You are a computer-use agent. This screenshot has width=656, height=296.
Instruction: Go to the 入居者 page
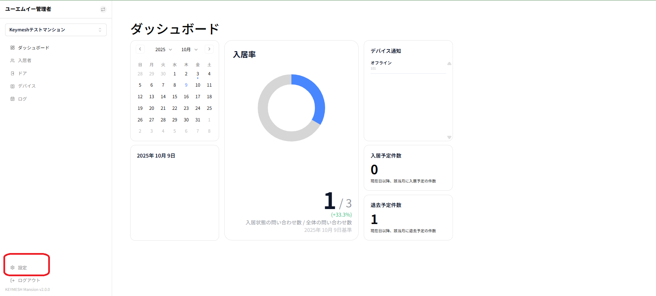point(25,60)
